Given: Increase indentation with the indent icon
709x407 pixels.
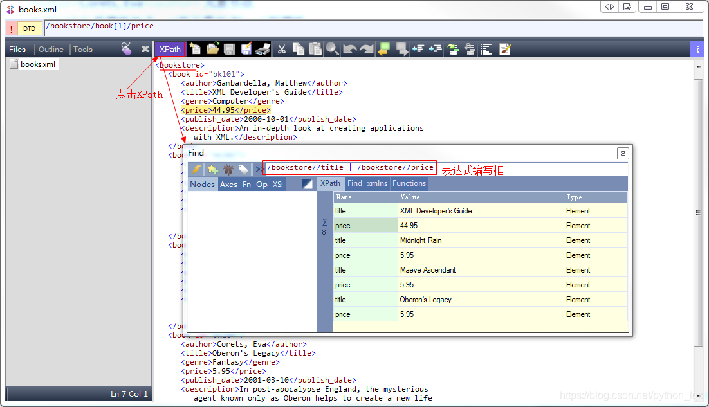Looking at the screenshot, I should [436, 49].
